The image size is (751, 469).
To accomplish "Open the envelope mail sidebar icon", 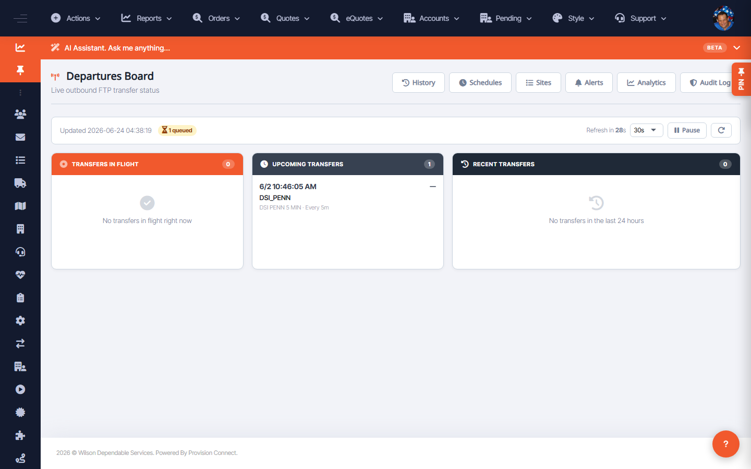I will click(20, 137).
